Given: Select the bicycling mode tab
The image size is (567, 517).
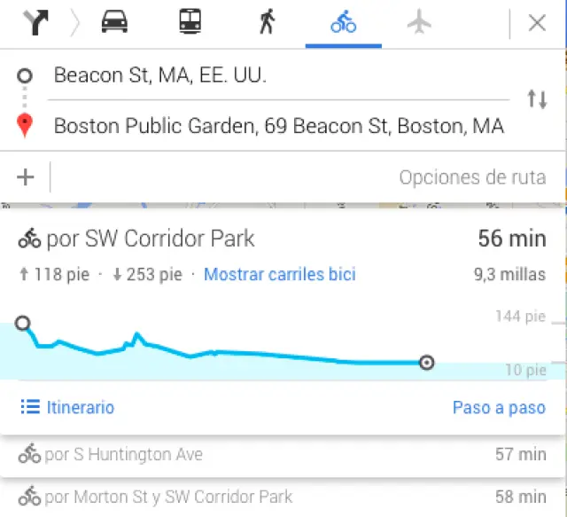Looking at the screenshot, I should click(343, 22).
